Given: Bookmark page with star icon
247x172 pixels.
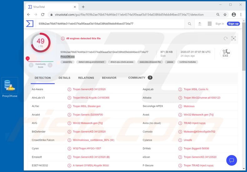Looking at the screenshot, I should tap(225, 15).
